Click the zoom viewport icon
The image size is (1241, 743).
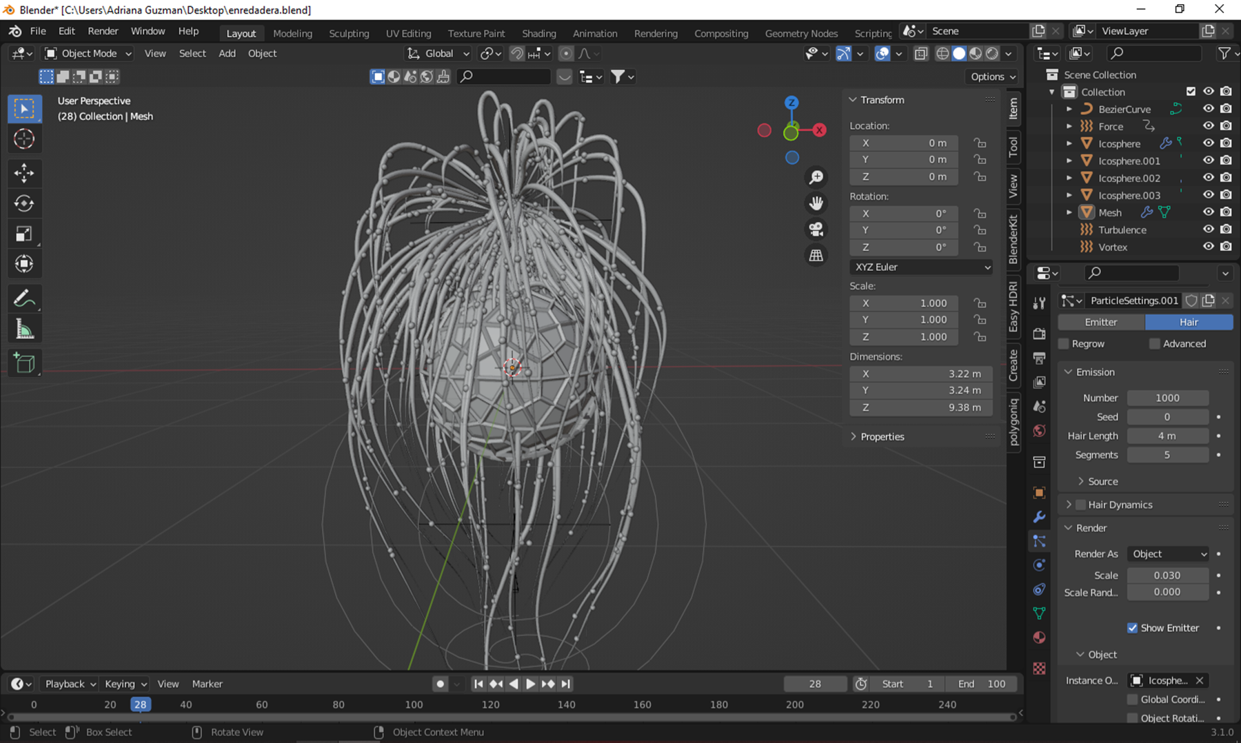point(816,177)
